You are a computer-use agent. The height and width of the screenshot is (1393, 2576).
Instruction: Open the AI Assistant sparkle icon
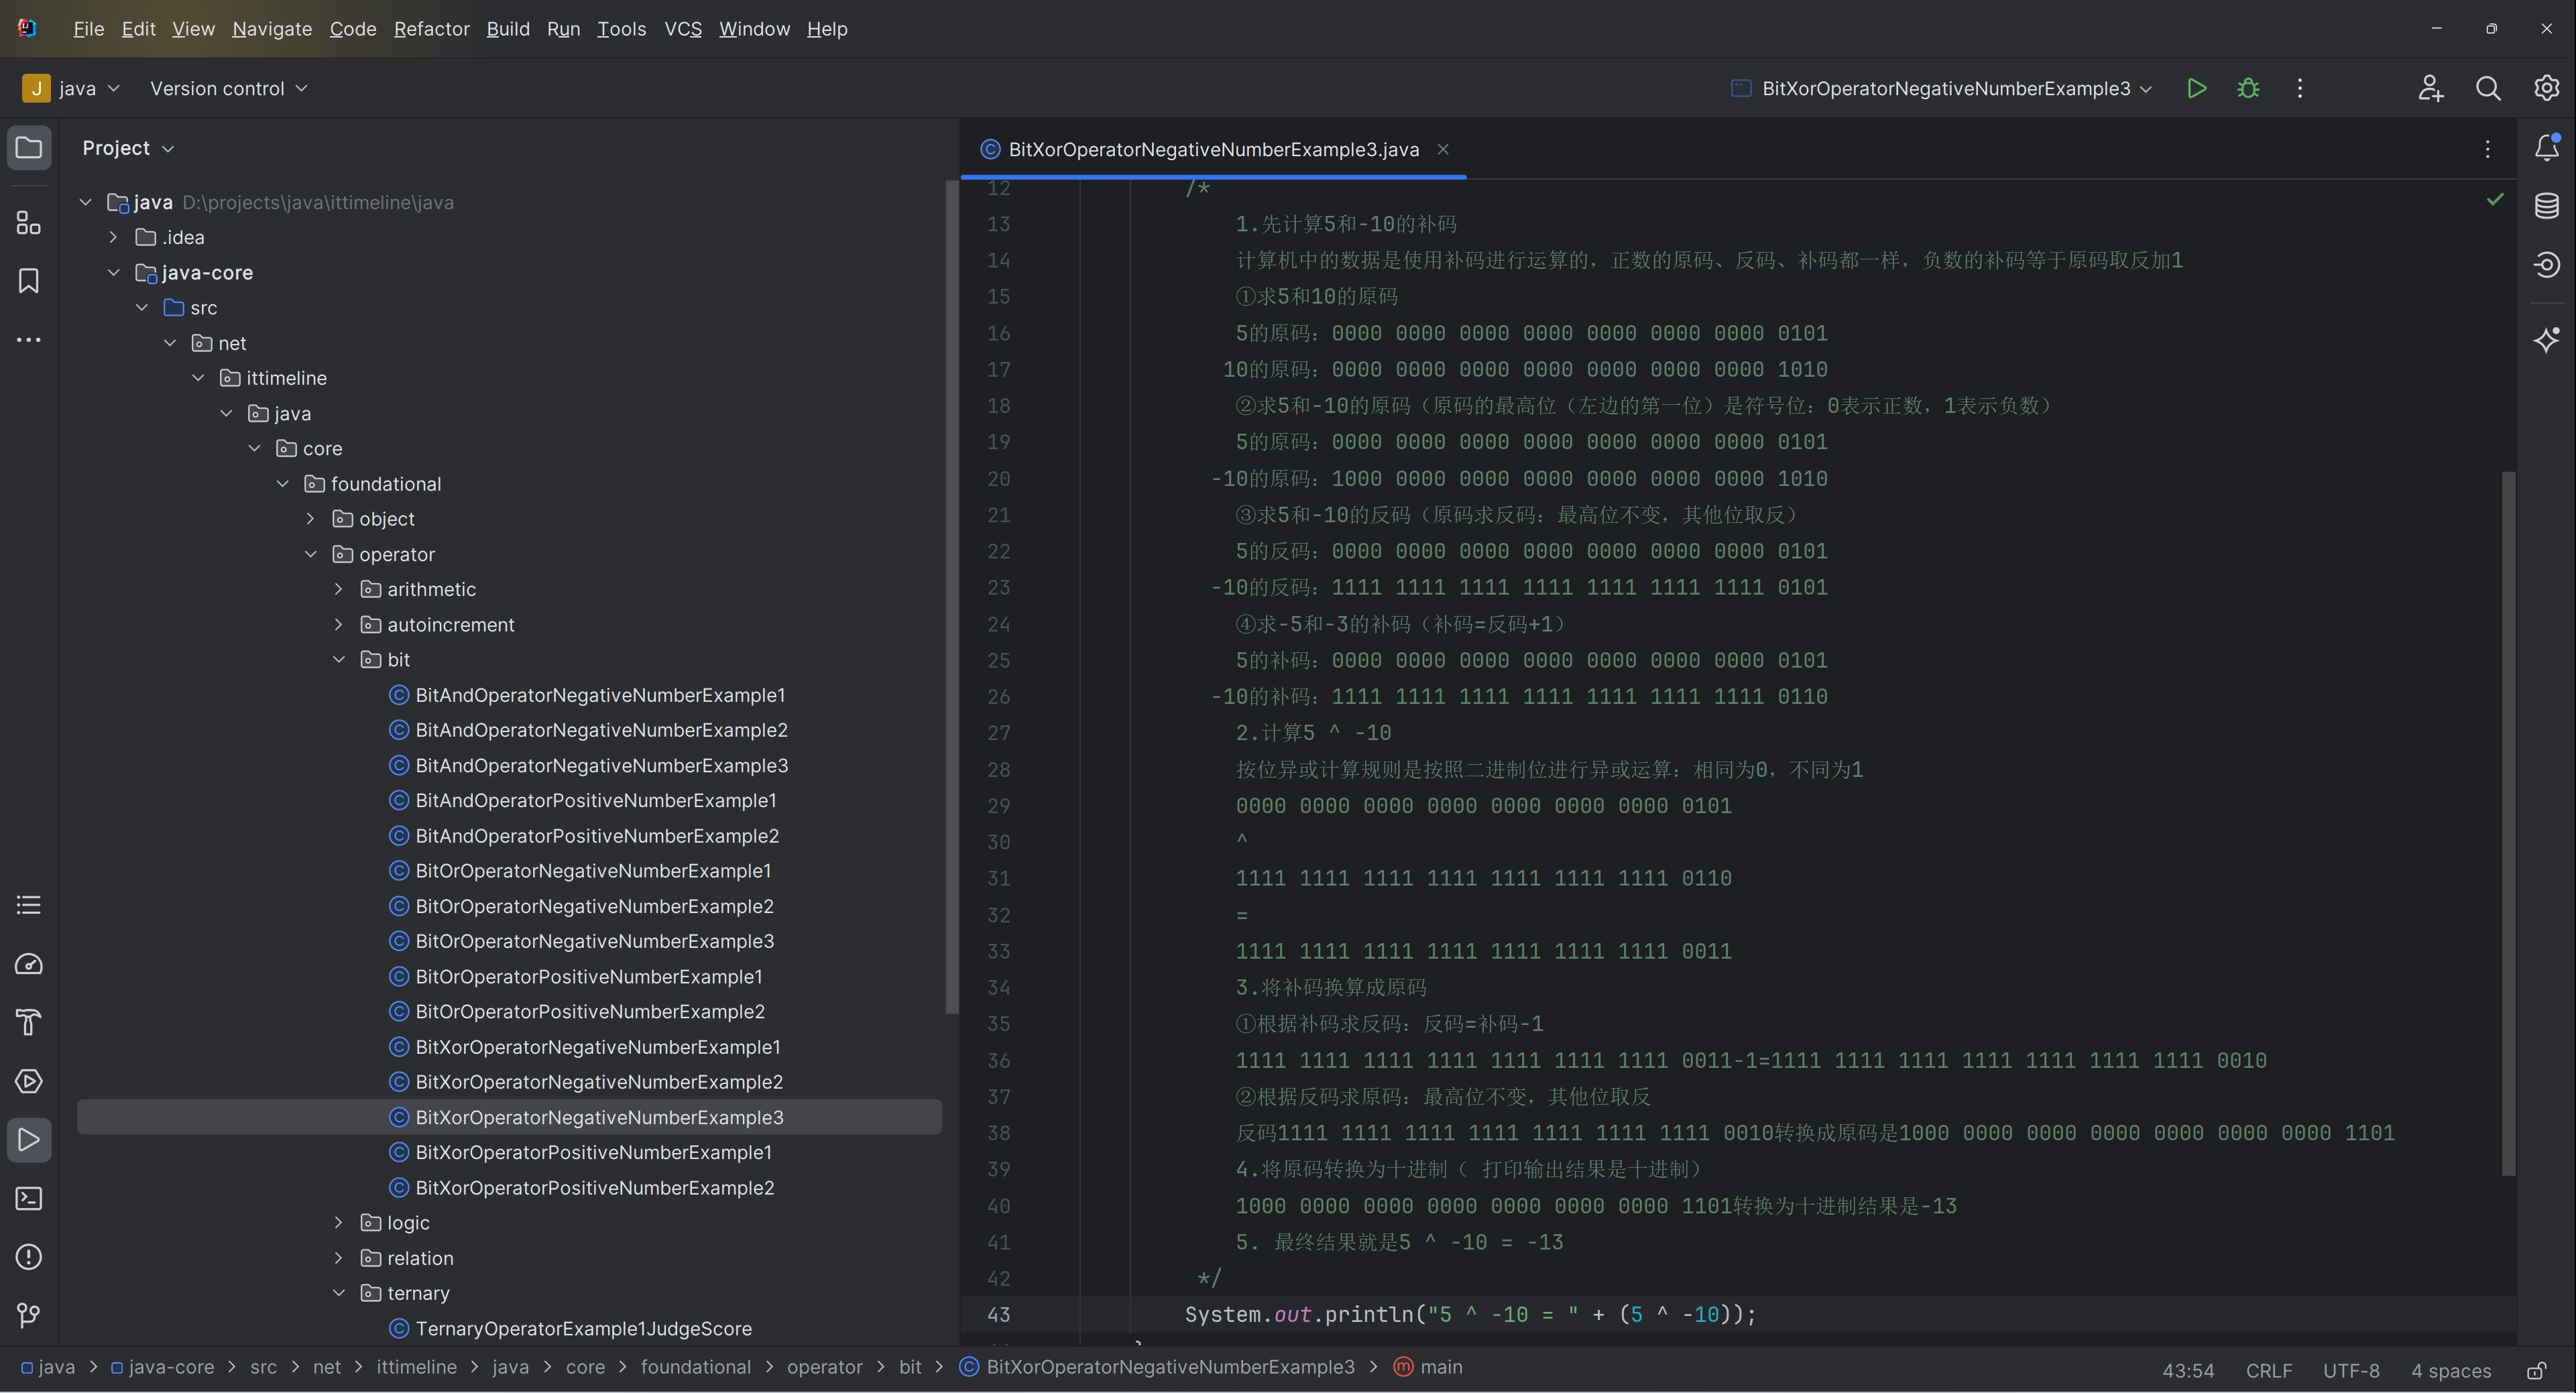point(2546,339)
